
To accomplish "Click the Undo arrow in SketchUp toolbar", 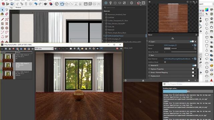I will point(36,4).
